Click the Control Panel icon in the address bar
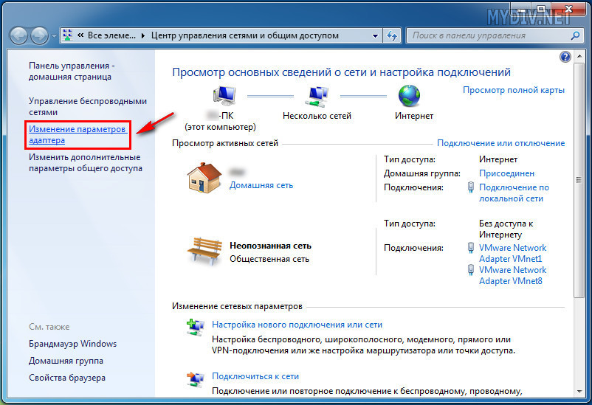Screen dimensions: 592x405 (x=68, y=35)
